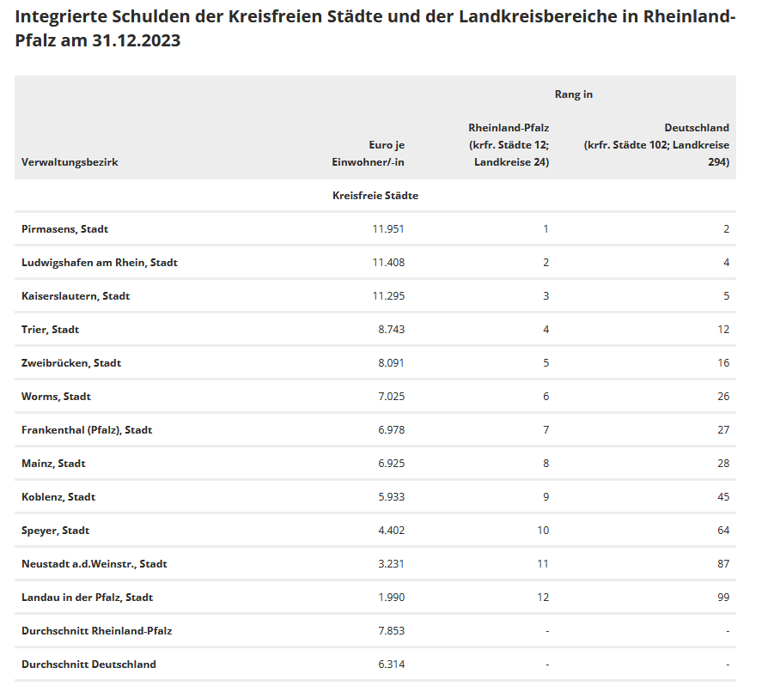Viewport: 768px width, 686px height.
Task: Click the Durchschnitt Deutschland value 6.314
Action: [x=391, y=665]
